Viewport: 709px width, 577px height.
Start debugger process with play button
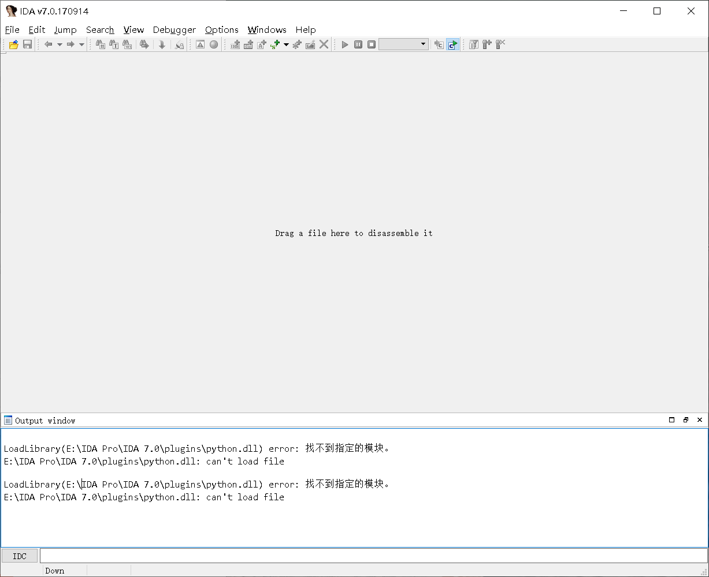pos(345,44)
